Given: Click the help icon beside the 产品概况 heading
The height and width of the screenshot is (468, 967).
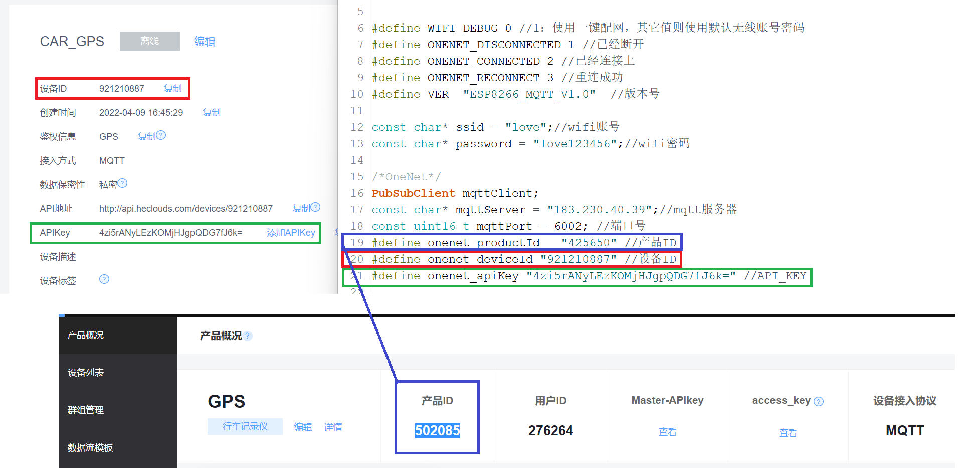Looking at the screenshot, I should click(x=248, y=336).
